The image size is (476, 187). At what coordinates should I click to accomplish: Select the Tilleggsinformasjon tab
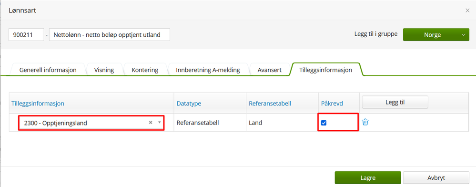(x=325, y=70)
